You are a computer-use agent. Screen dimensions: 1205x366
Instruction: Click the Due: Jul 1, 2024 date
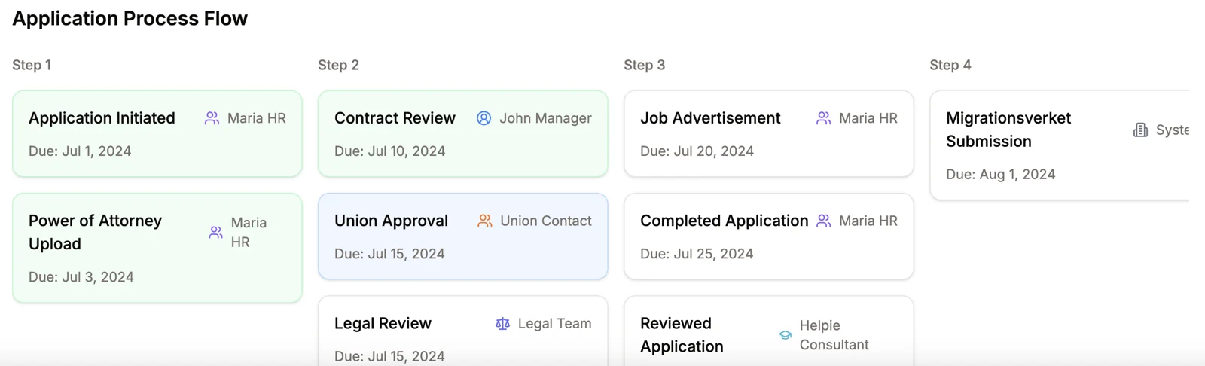click(80, 151)
